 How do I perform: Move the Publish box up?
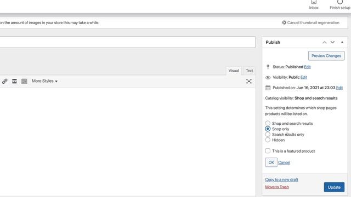click(324, 42)
